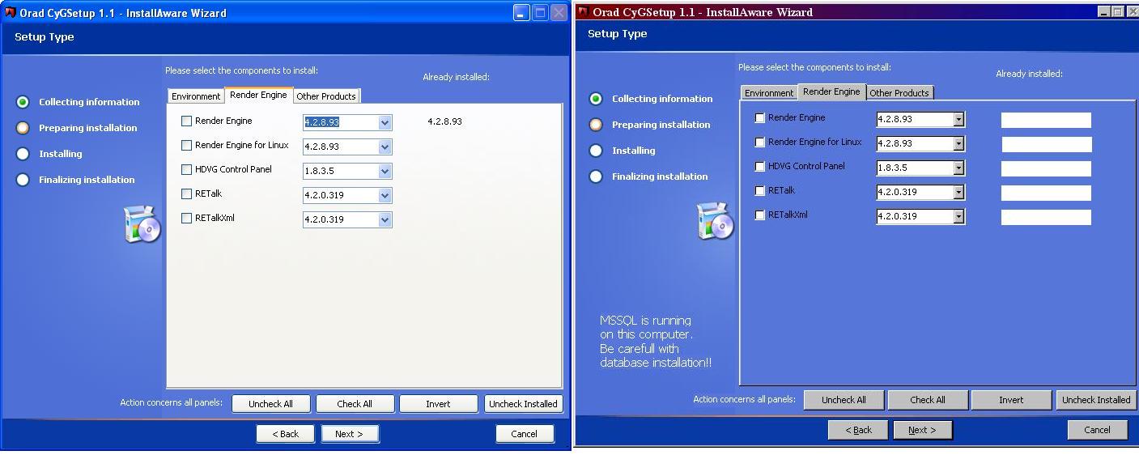The height and width of the screenshot is (455, 1139).
Task: Open RETalkXml version dropdown in left window
Action: [x=385, y=219]
